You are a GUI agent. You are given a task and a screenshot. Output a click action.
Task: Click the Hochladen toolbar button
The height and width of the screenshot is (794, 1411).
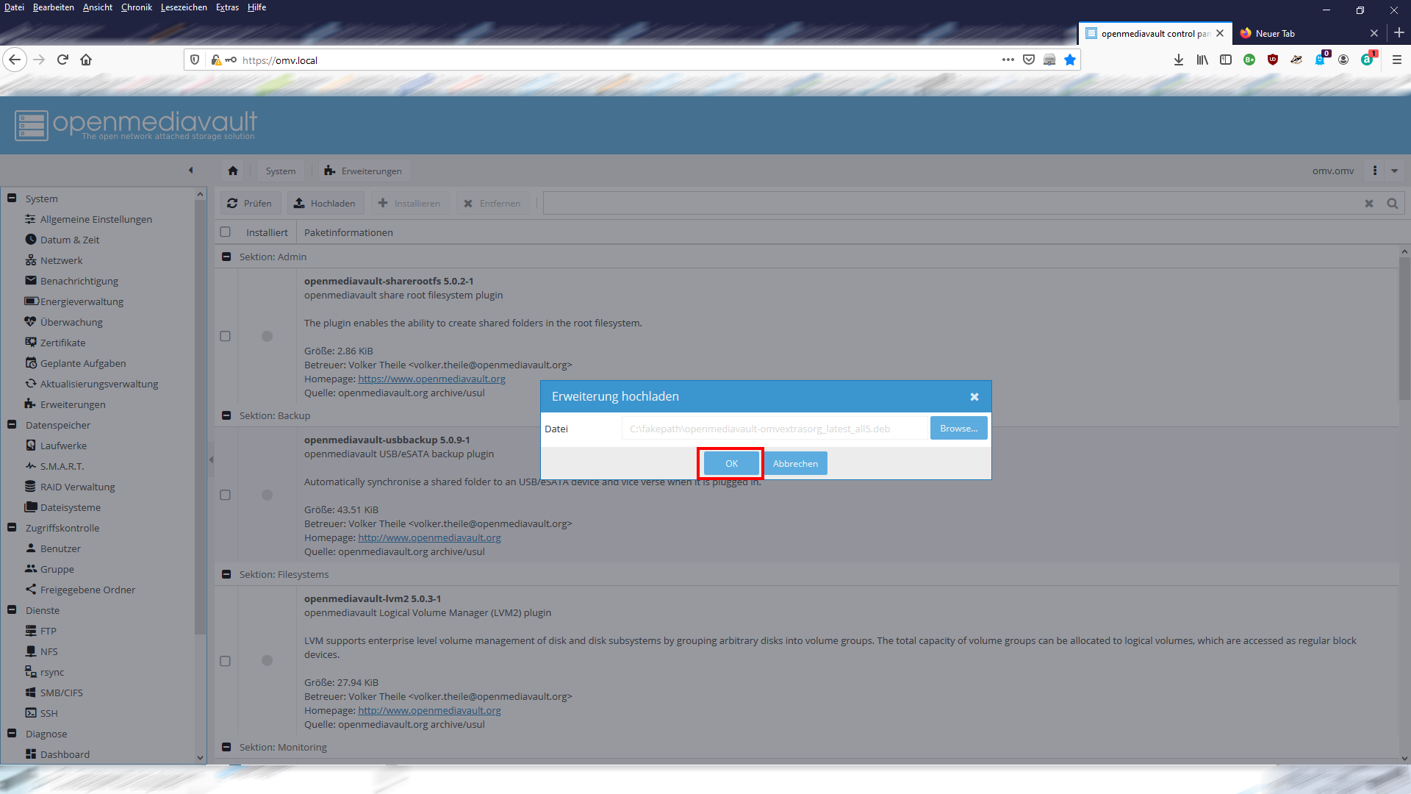[x=325, y=203]
